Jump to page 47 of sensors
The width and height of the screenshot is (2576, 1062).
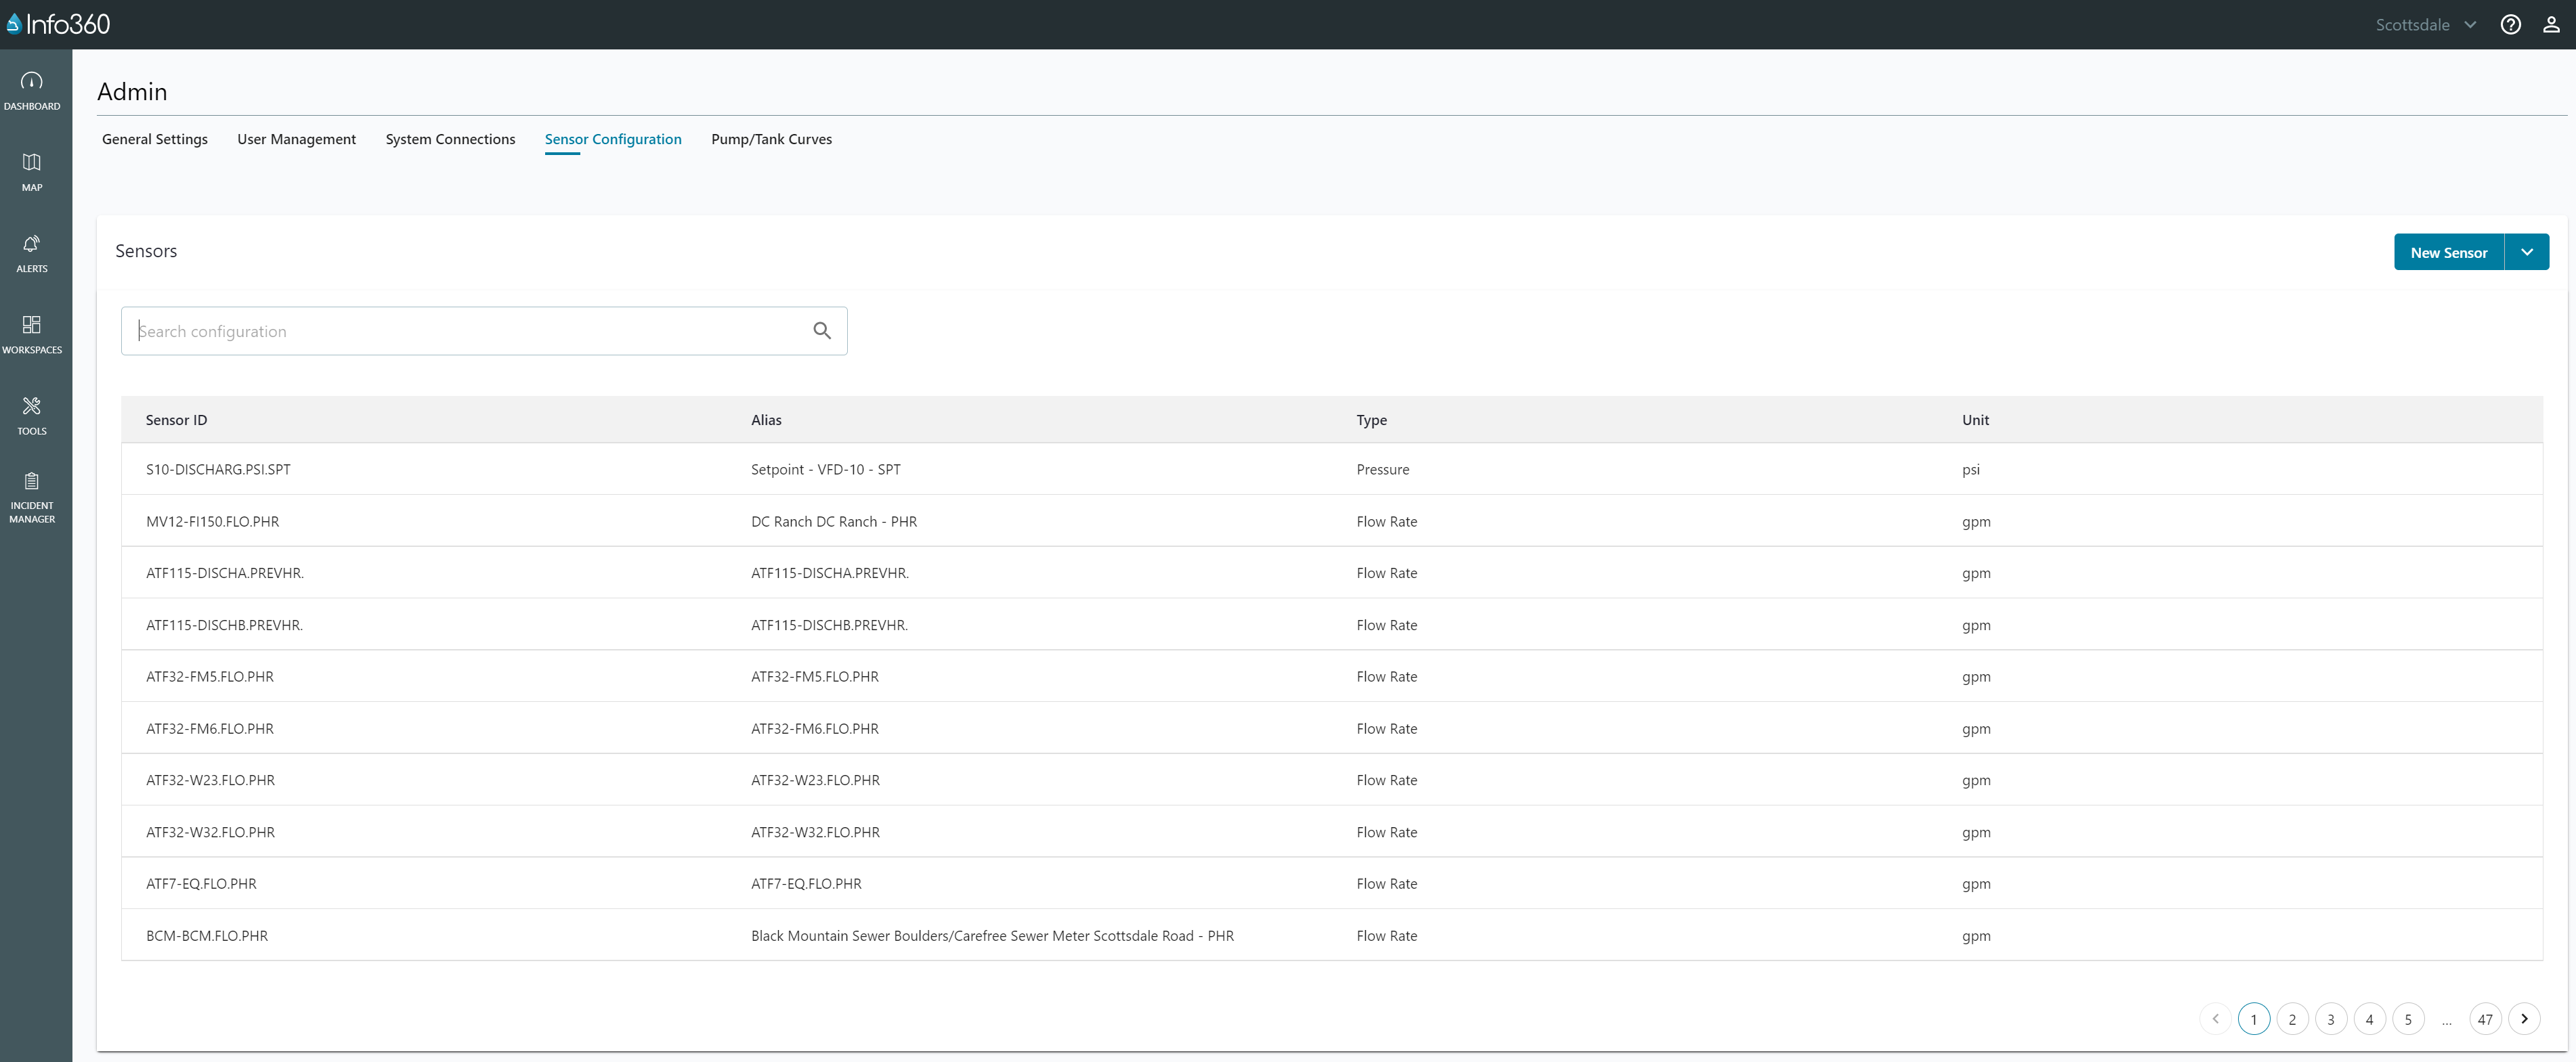coord(2484,1019)
